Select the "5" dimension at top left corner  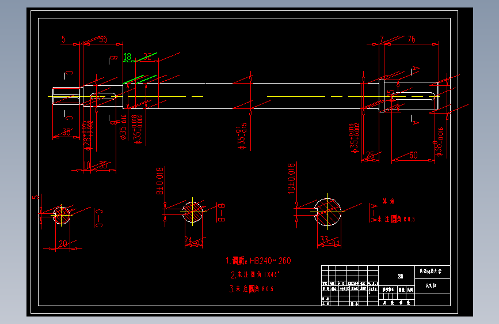(64, 39)
